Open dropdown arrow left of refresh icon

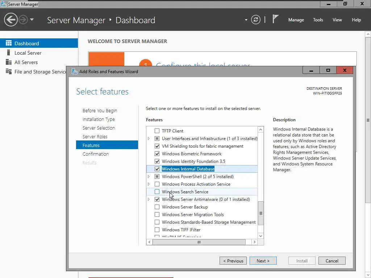[246, 20]
